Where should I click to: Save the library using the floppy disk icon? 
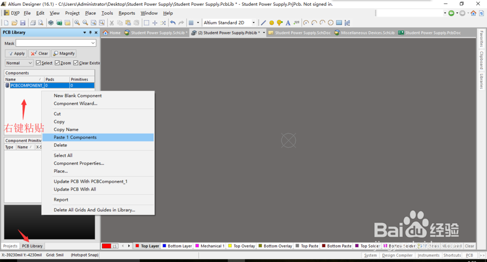[23, 23]
